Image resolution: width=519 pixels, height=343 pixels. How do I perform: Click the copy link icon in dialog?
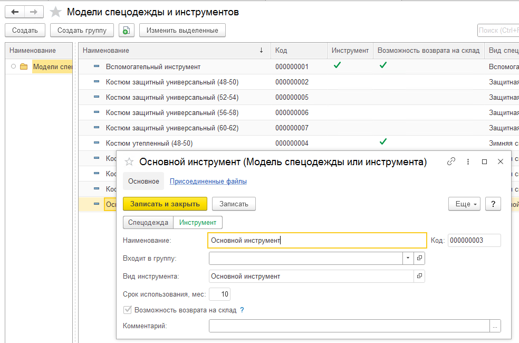tap(451, 162)
